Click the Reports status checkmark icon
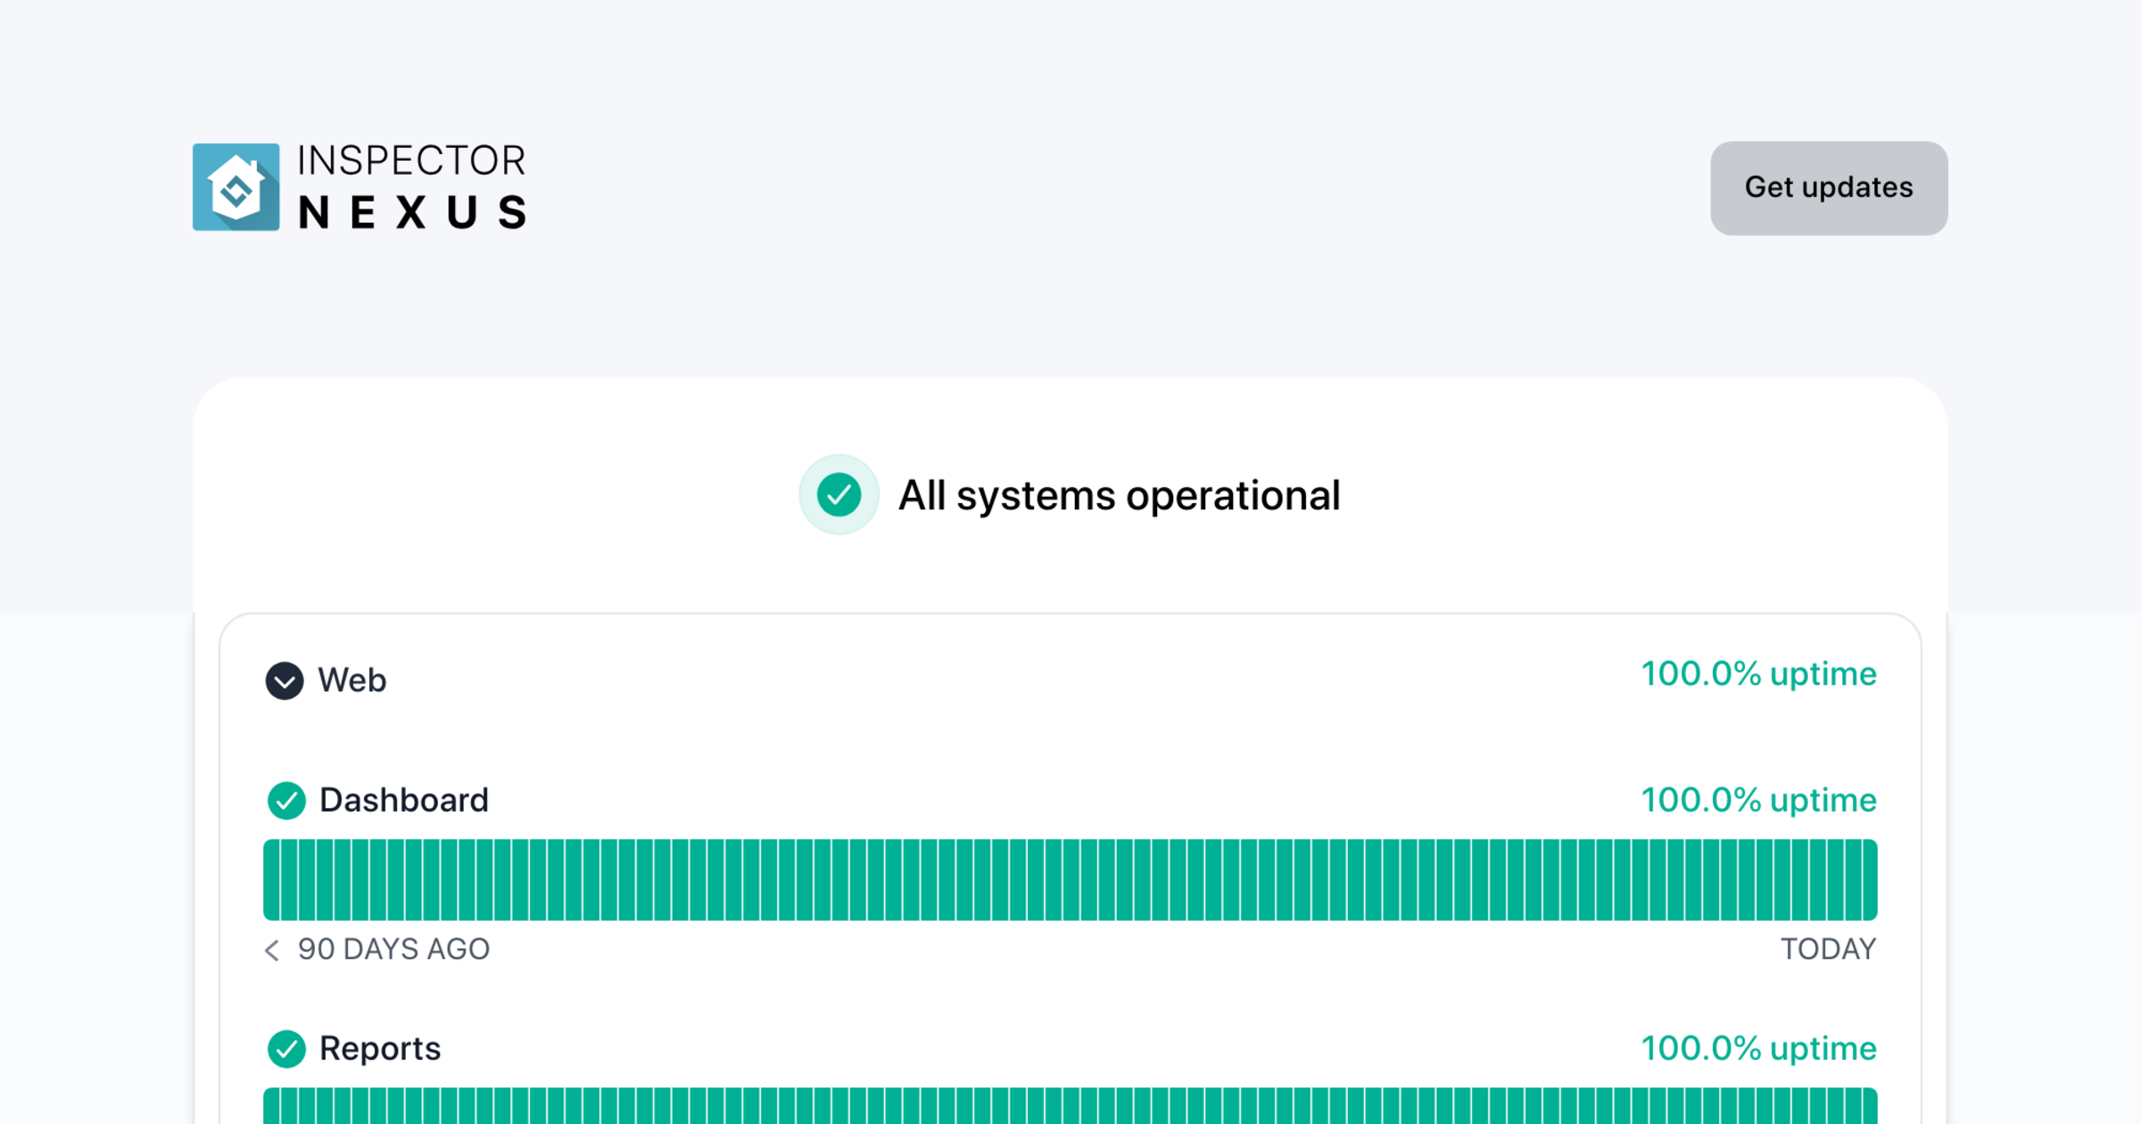 [x=286, y=1050]
